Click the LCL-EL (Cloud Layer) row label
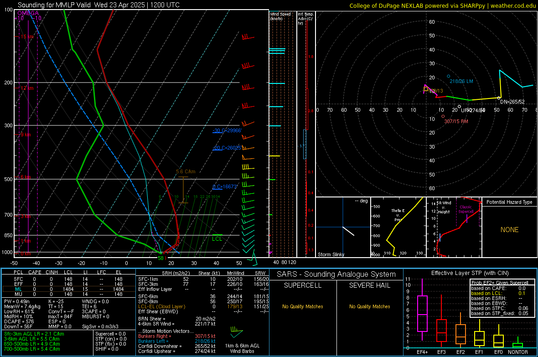Viewport: 538px width, 357px height. tap(161, 306)
